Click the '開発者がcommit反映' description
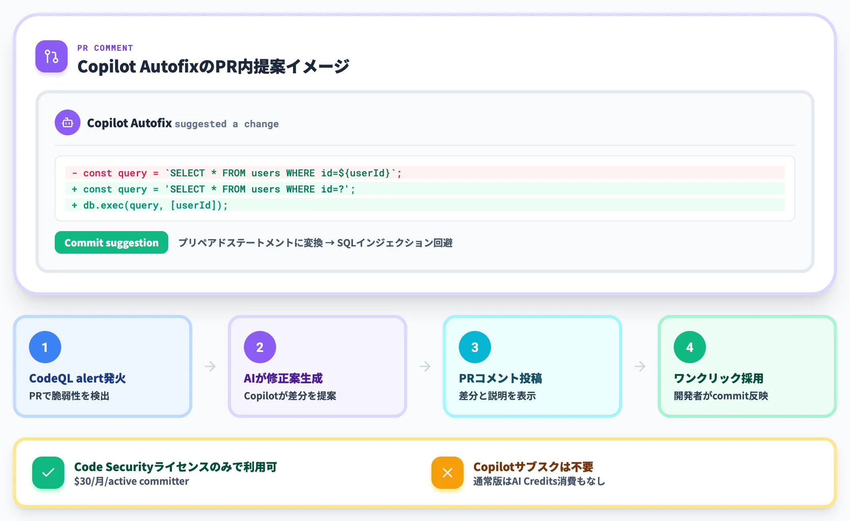850x521 pixels. [x=721, y=396]
